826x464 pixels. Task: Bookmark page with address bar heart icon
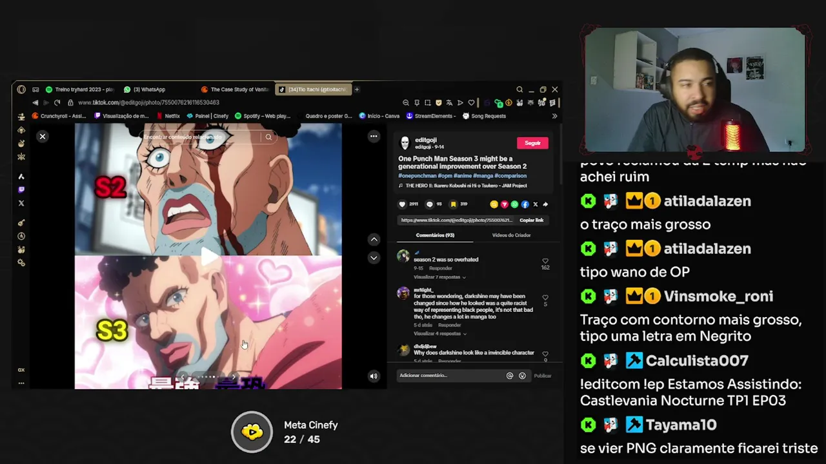(471, 102)
